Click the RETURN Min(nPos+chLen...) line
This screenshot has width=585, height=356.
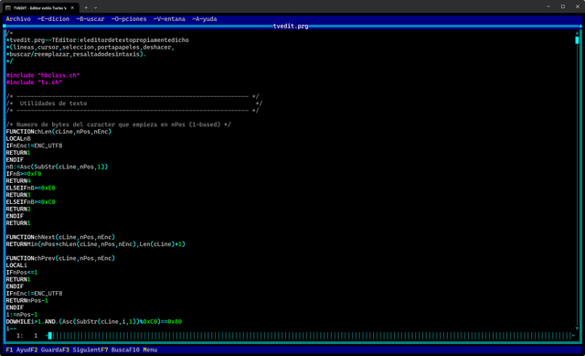tap(95, 244)
